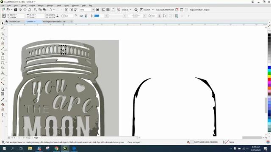Click the Mirror vertically button
This screenshot has width=271, height=152.
point(86,16)
